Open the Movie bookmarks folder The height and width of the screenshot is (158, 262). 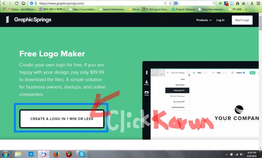[134, 9]
